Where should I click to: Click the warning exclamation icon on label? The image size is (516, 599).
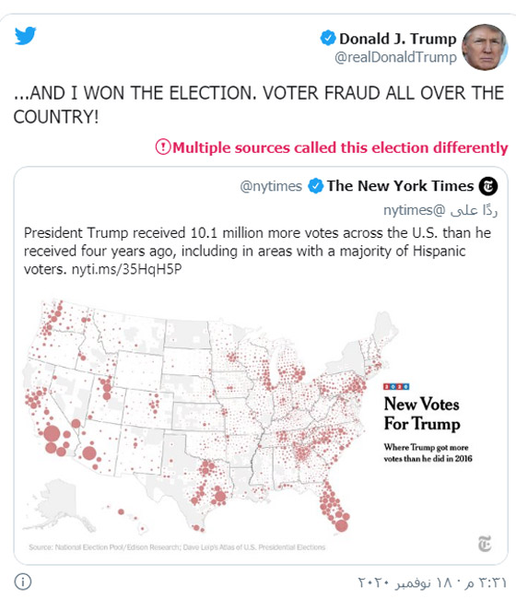point(163,147)
